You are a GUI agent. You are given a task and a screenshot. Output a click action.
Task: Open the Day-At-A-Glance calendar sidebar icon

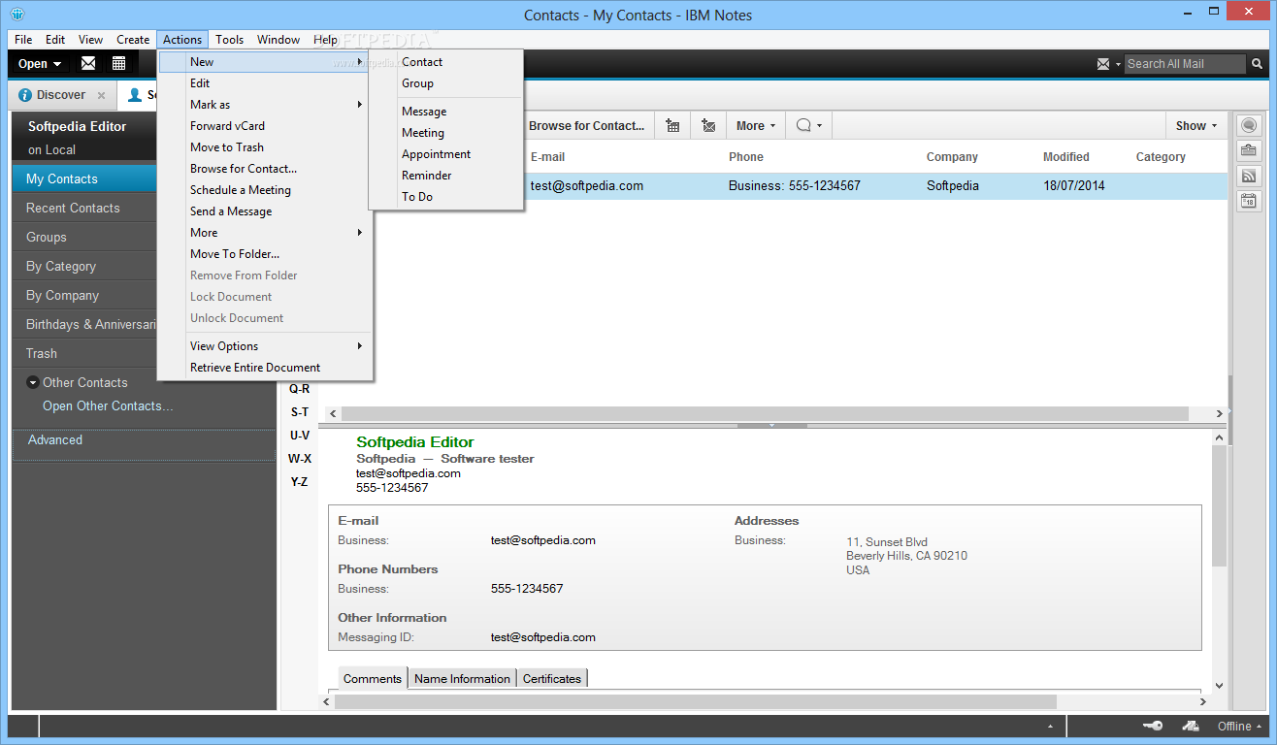click(1248, 202)
